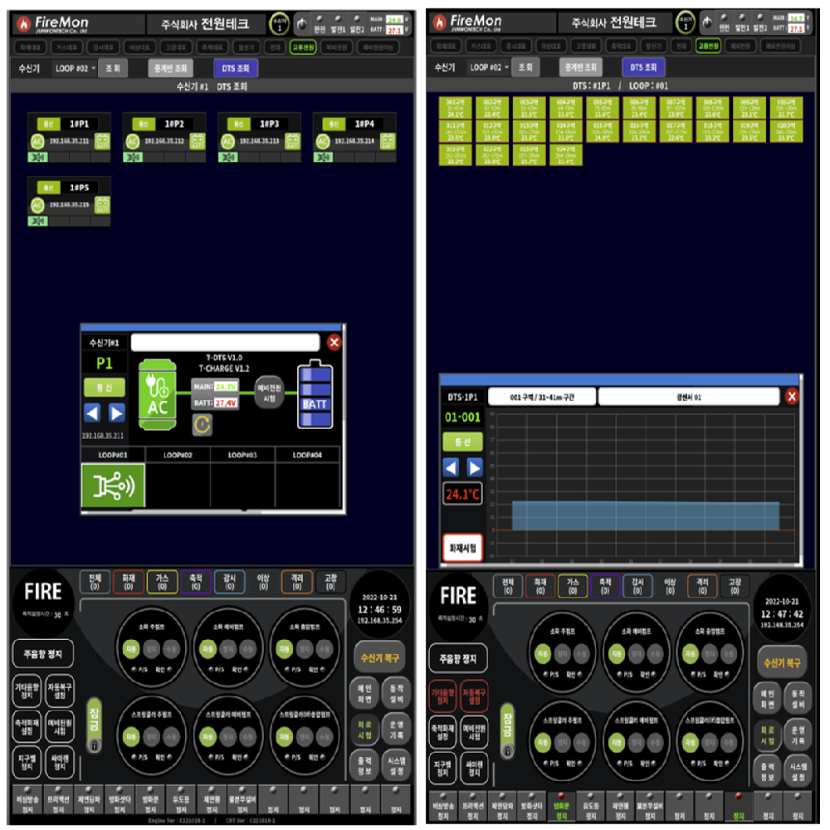Click the 통신 button under P1 label
Viewport: 830px width, 830px height.
click(x=104, y=387)
